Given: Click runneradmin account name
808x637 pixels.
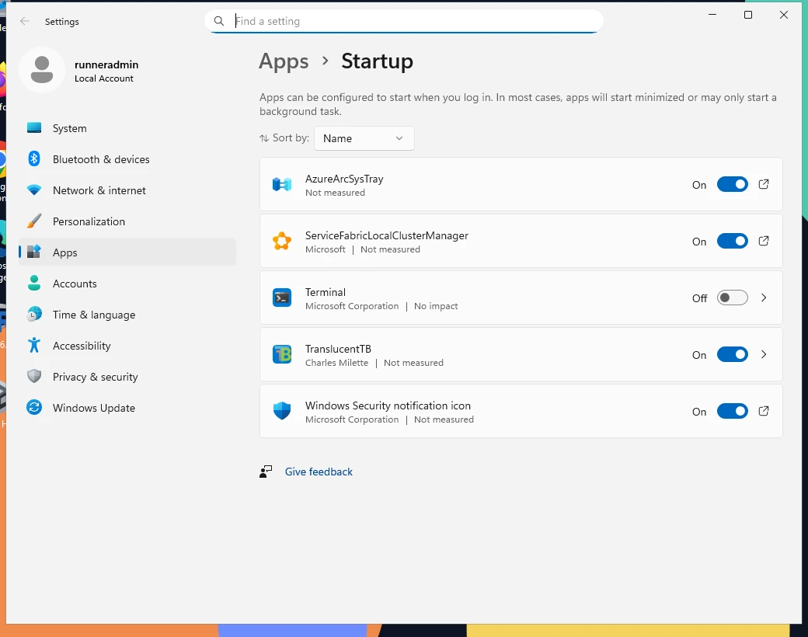Looking at the screenshot, I should [x=106, y=64].
